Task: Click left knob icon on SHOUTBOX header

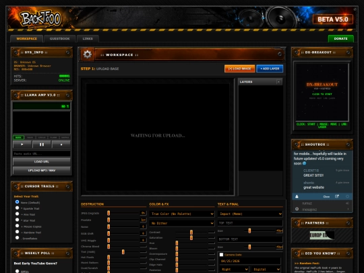Action: tap(297, 144)
